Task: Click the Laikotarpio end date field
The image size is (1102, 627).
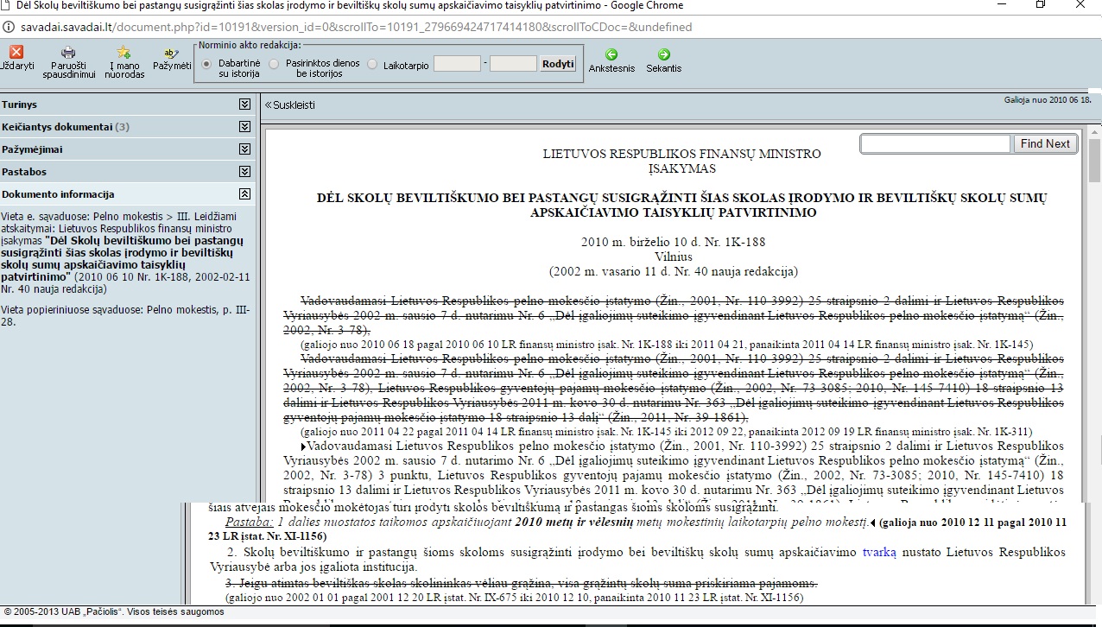Action: point(513,64)
